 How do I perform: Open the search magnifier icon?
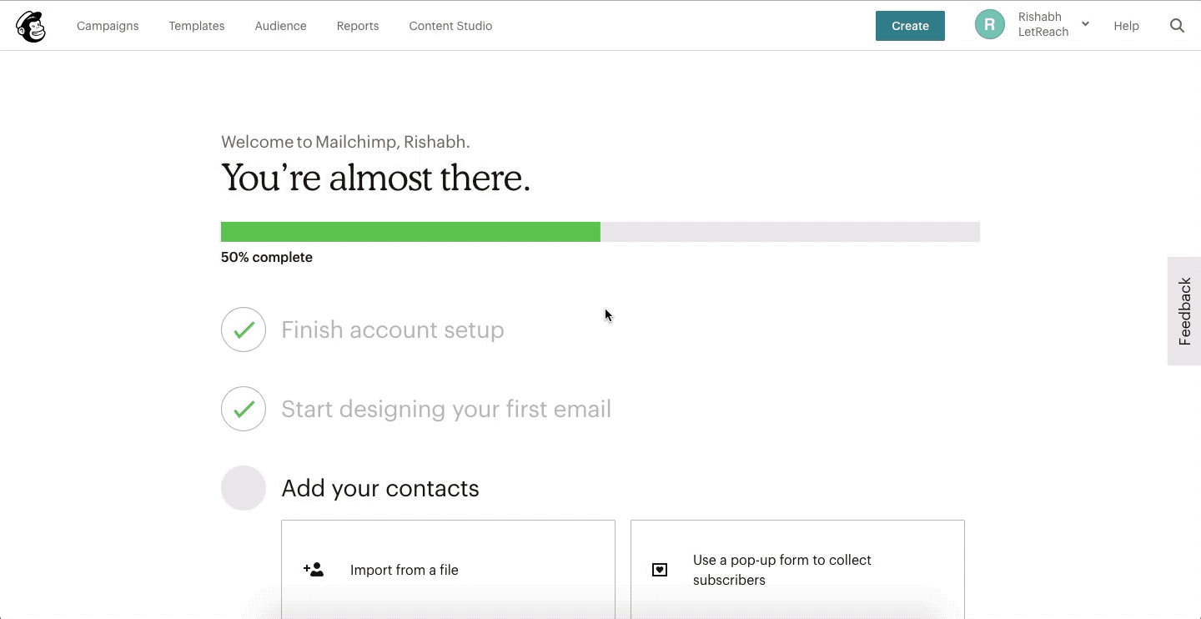coord(1177,26)
